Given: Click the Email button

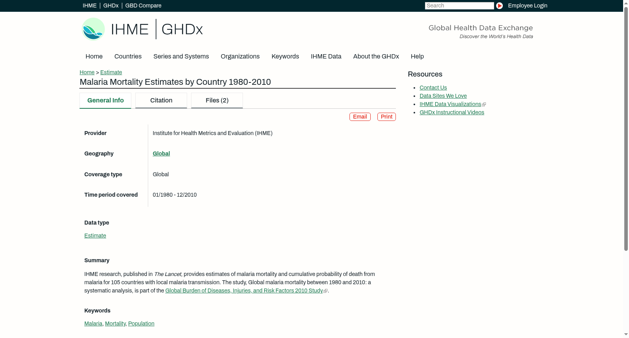Looking at the screenshot, I should pyautogui.click(x=360, y=117).
